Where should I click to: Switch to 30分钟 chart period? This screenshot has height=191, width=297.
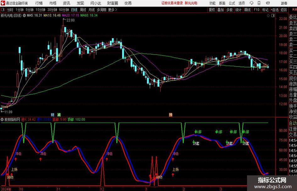click(52, 10)
